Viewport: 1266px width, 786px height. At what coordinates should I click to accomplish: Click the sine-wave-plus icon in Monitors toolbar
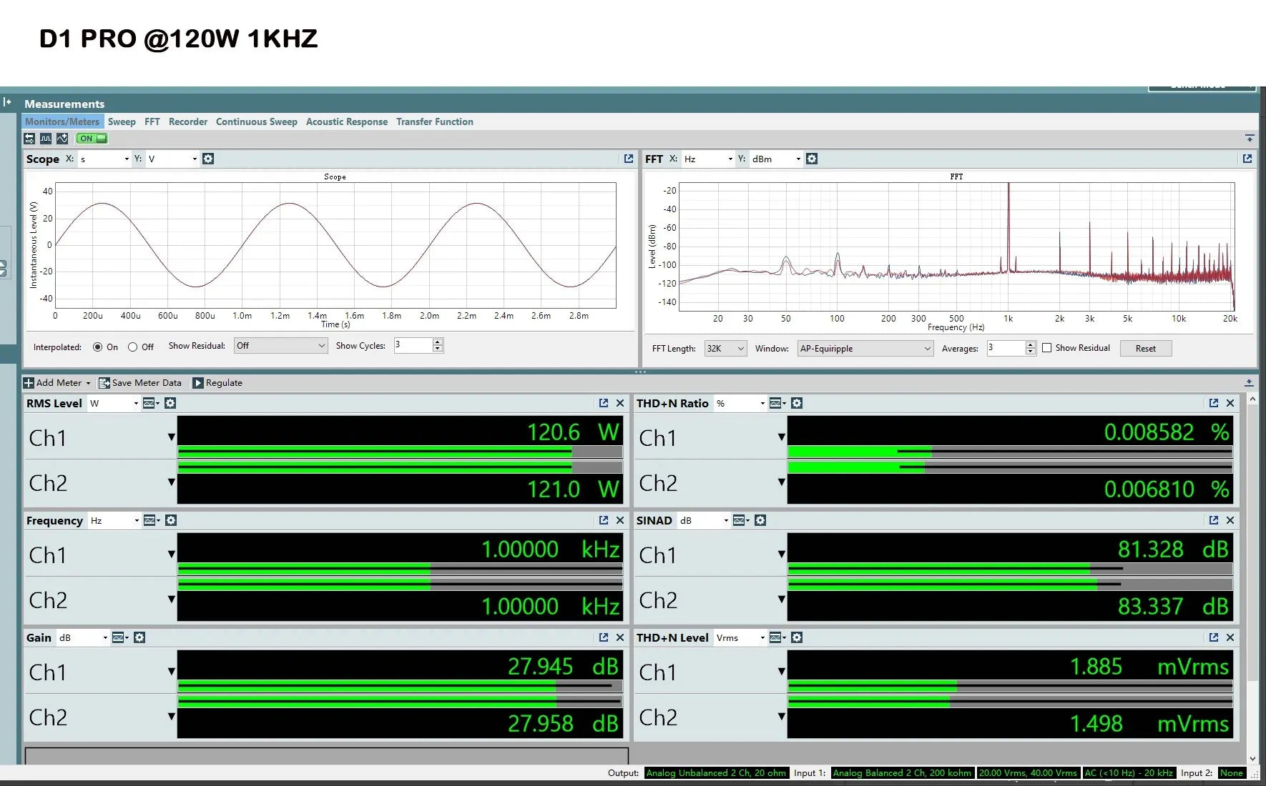point(62,139)
